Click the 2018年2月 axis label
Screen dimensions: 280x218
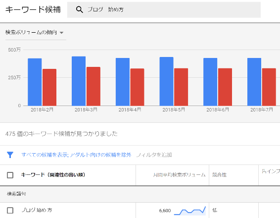pos(42,109)
